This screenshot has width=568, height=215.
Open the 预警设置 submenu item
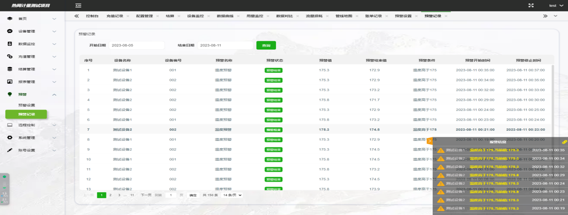pyautogui.click(x=26, y=105)
